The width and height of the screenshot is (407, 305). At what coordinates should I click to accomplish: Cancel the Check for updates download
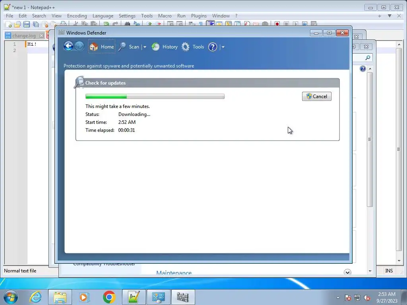317,96
